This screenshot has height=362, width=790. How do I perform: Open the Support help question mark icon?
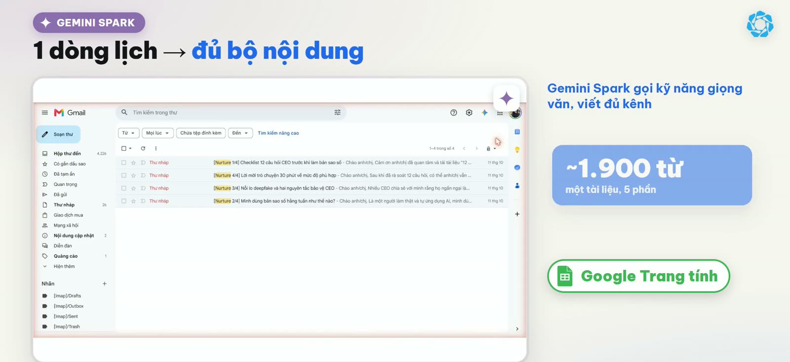[454, 113]
